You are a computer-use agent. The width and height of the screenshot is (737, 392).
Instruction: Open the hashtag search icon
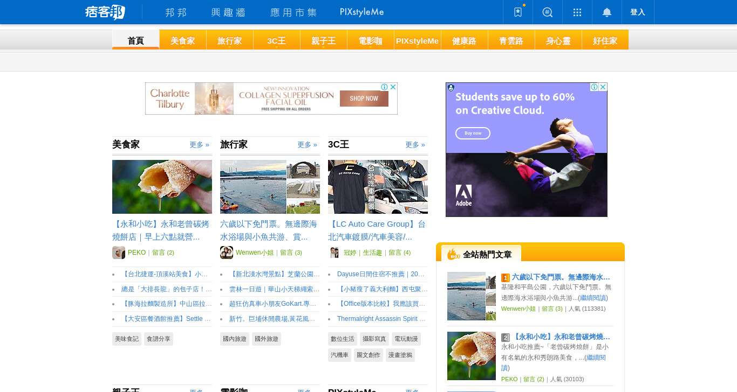(548, 12)
